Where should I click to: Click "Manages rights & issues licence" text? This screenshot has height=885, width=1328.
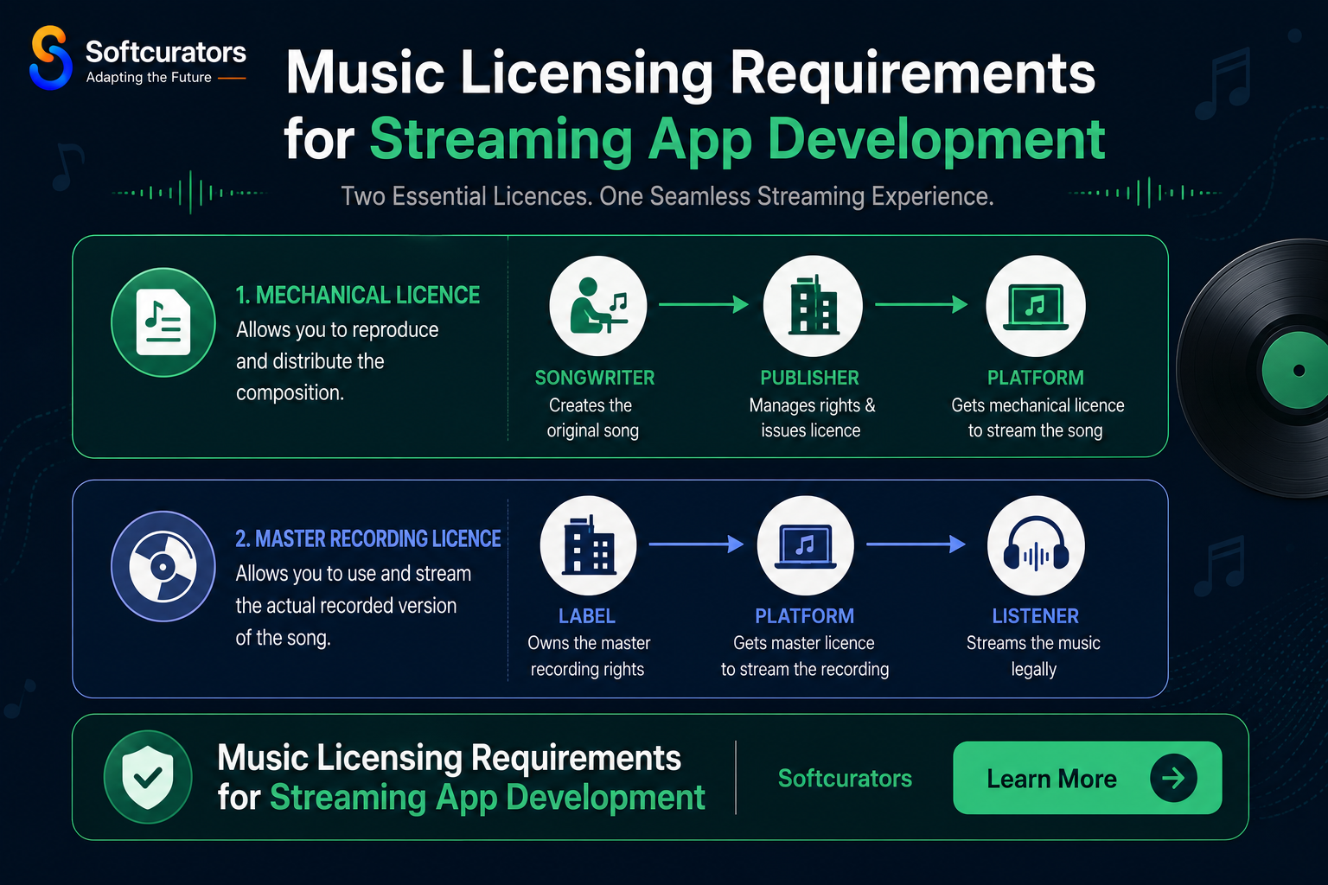click(812, 418)
